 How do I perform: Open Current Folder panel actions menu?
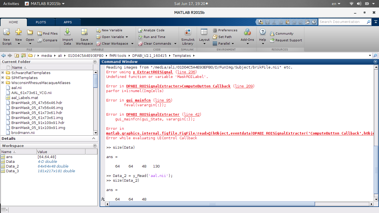[95, 62]
